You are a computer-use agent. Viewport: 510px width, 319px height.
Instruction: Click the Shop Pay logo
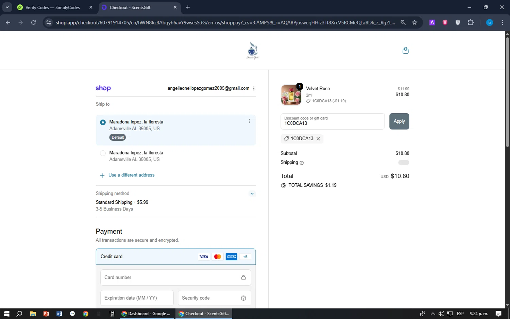103,88
